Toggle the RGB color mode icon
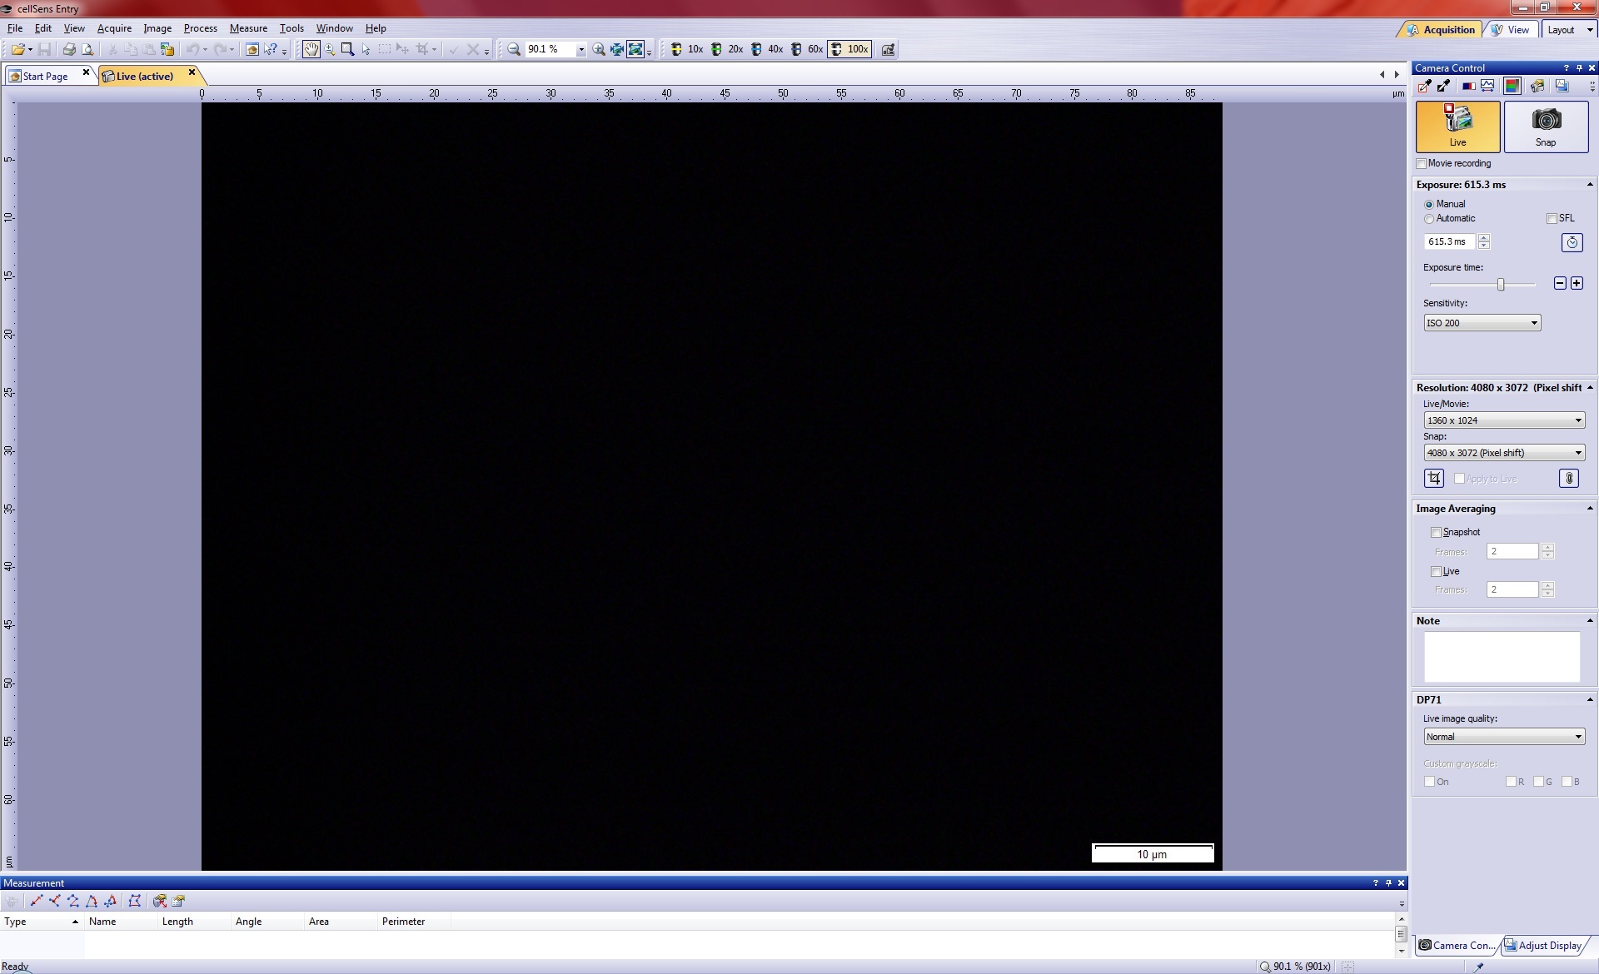The image size is (1599, 974). [x=1512, y=86]
